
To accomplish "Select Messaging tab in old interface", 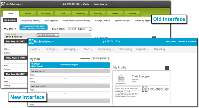I will tap(45, 13).
